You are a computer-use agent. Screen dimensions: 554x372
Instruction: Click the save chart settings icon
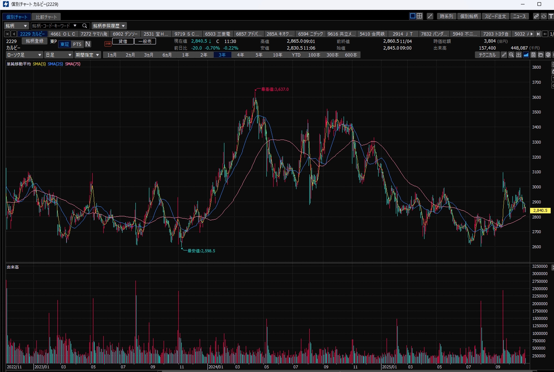[533, 55]
